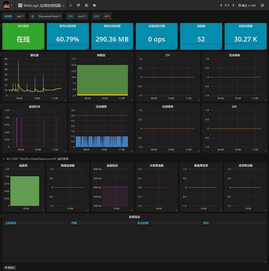The width and height of the screenshot is (269, 271).
Task: Refresh the dashboard using refresh icon
Action: [262, 5]
